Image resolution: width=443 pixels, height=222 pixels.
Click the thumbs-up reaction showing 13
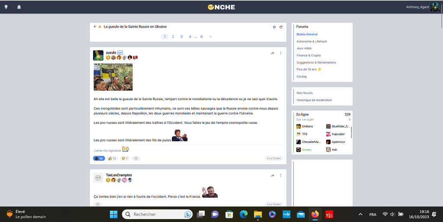[112, 159]
